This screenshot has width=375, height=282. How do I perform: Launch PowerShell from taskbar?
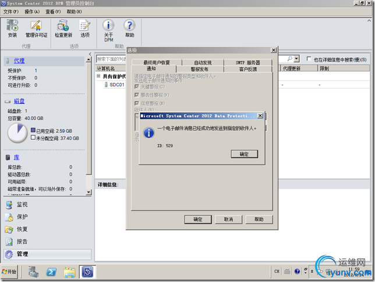coord(51,272)
